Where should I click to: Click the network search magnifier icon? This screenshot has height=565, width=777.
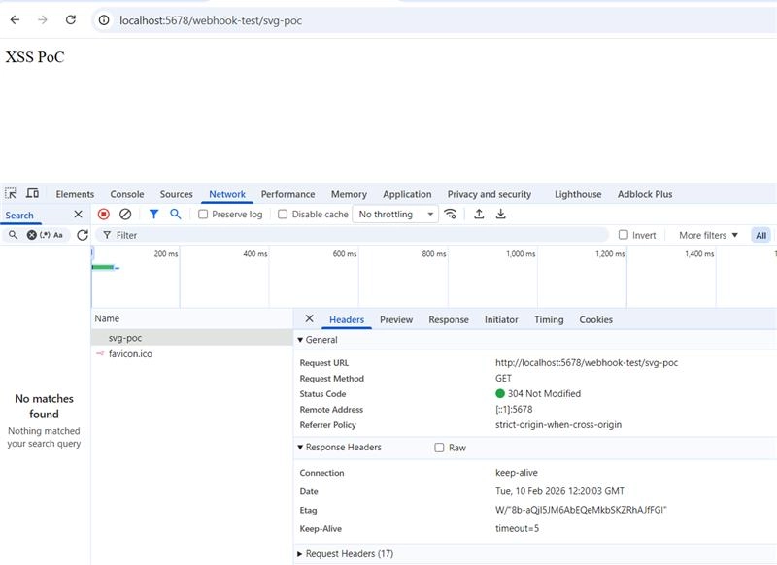click(x=176, y=214)
